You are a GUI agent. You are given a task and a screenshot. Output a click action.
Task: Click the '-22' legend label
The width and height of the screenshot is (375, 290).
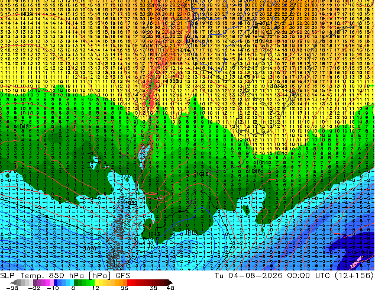pyautogui.click(x=34, y=288)
